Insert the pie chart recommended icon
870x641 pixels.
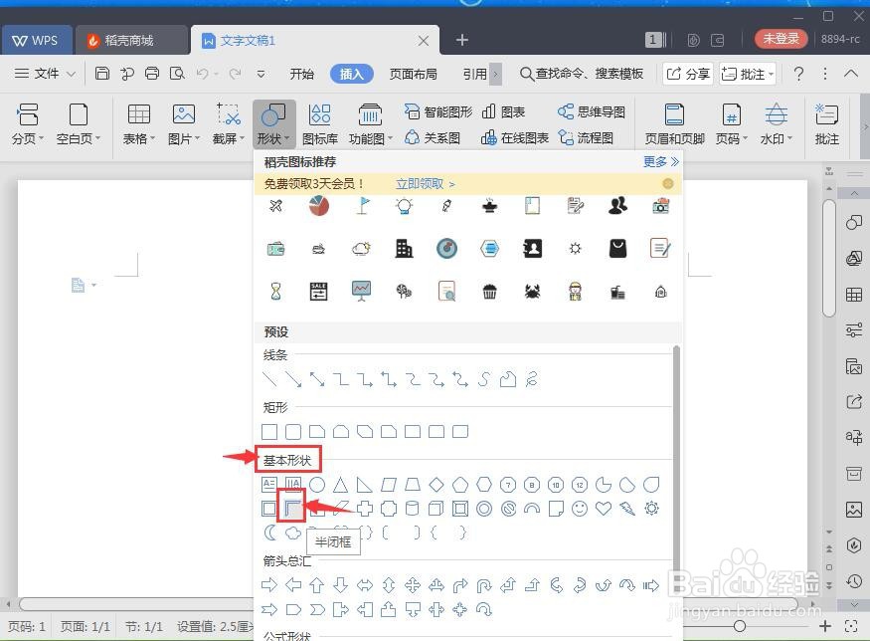coord(319,206)
